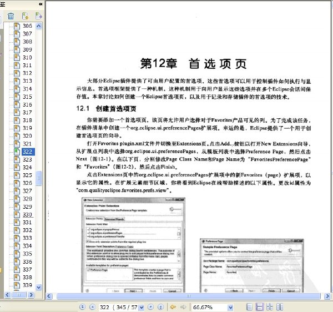Go to last page button

pyautogui.click(x=160, y=307)
